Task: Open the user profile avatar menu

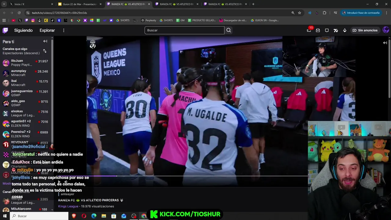Action: pyautogui.click(x=386, y=30)
